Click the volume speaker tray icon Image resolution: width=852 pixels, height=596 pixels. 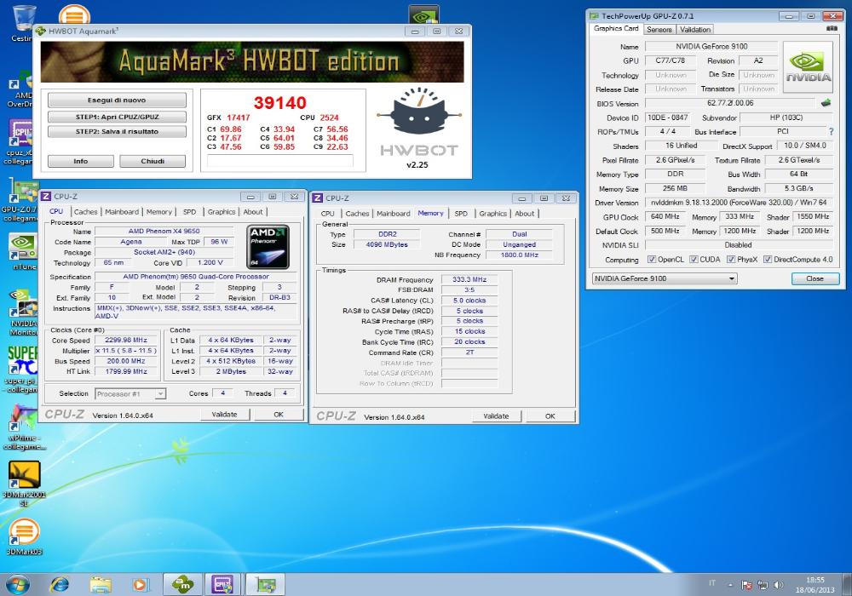click(778, 585)
